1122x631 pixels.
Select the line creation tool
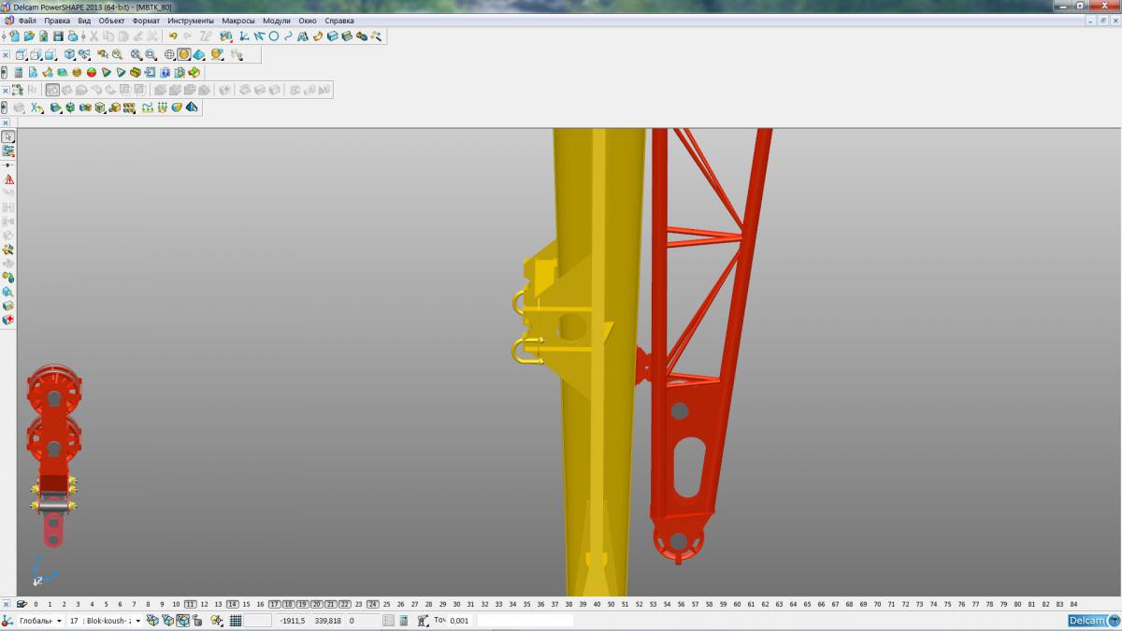259,36
